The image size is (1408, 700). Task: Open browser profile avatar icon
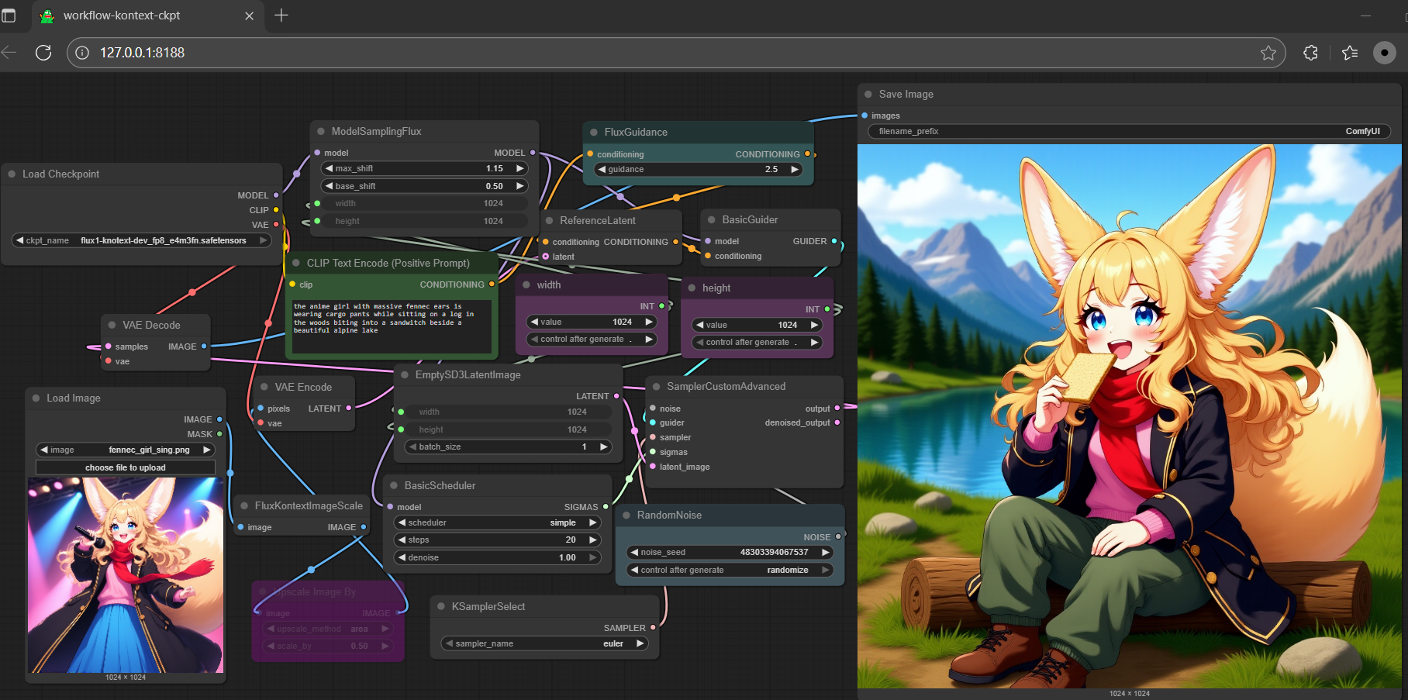coord(1384,53)
